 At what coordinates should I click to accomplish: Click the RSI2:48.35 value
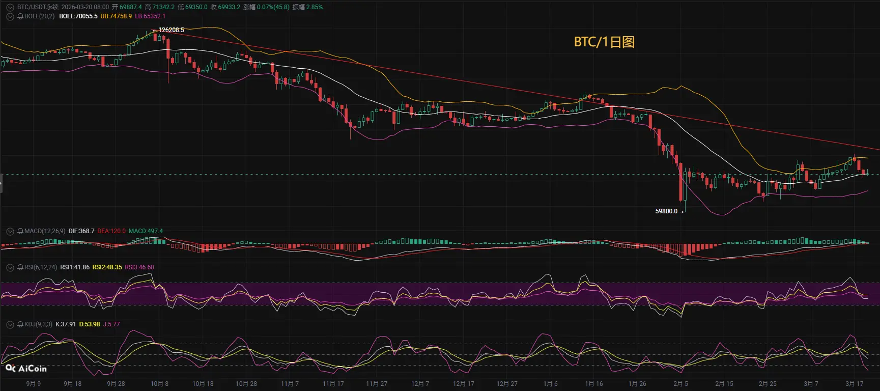click(x=107, y=267)
